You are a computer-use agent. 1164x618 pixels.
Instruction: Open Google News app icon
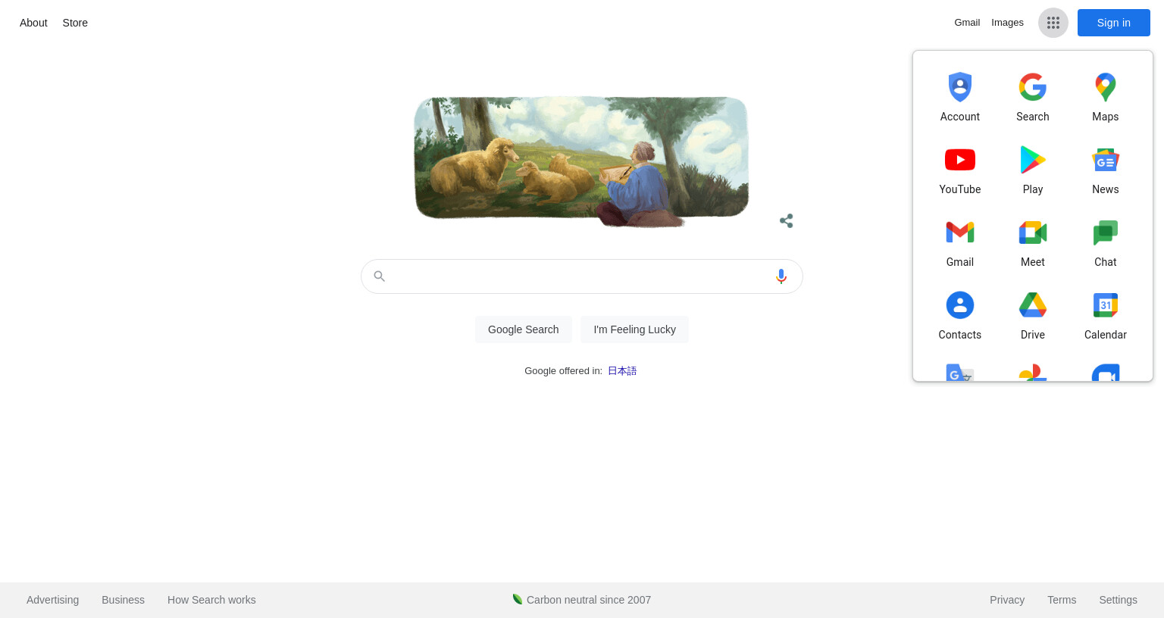click(x=1106, y=160)
